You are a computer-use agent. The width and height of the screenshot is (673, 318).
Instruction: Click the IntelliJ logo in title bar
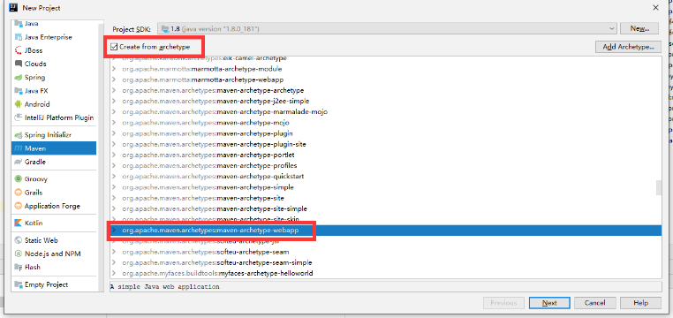point(13,7)
